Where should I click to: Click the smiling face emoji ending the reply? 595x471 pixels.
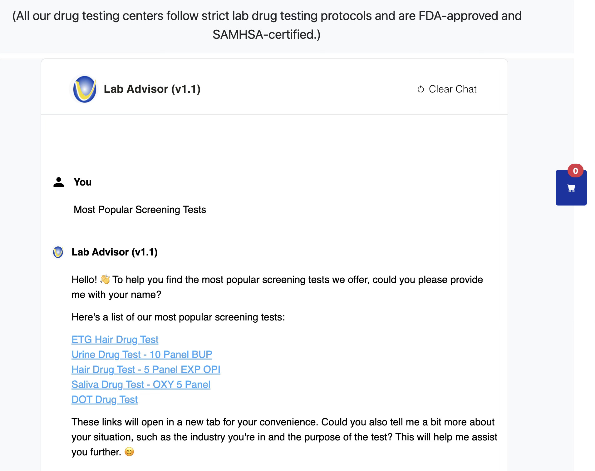coord(129,452)
